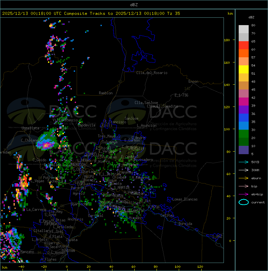Click the 'Clla.del_Rosario' map label
The width and height of the screenshot is (268, 271).
click(152, 73)
